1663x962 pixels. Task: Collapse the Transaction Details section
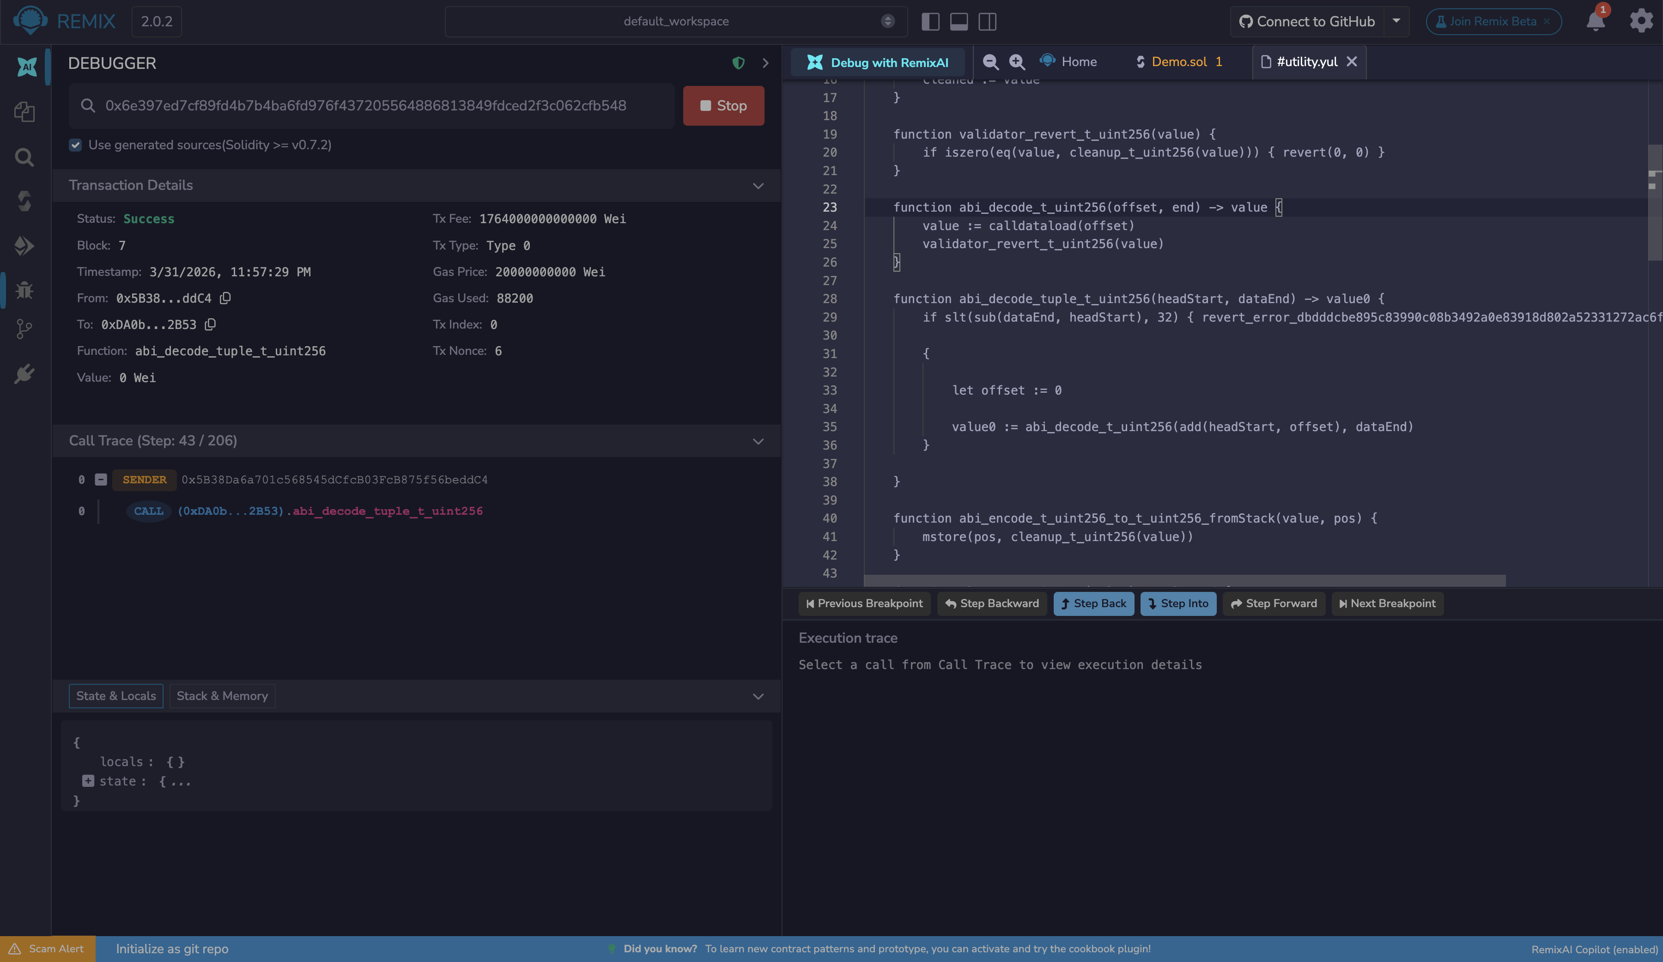pyautogui.click(x=758, y=186)
